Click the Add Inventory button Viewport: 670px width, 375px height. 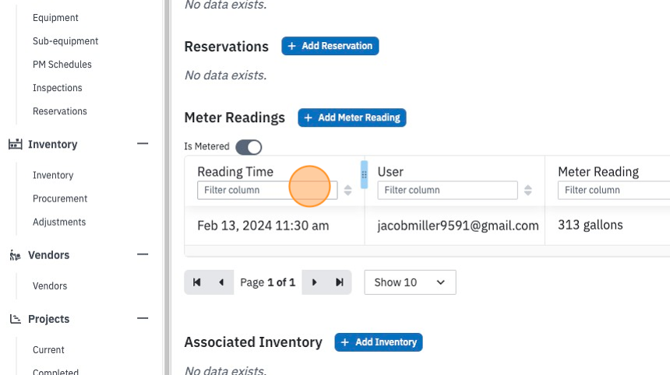[x=379, y=342]
